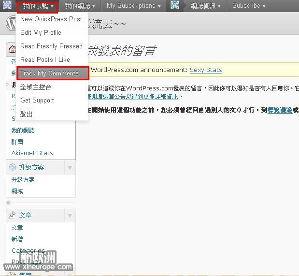The image size is (299, 276).
Task: Select Track My Comments
Action: [53, 73]
